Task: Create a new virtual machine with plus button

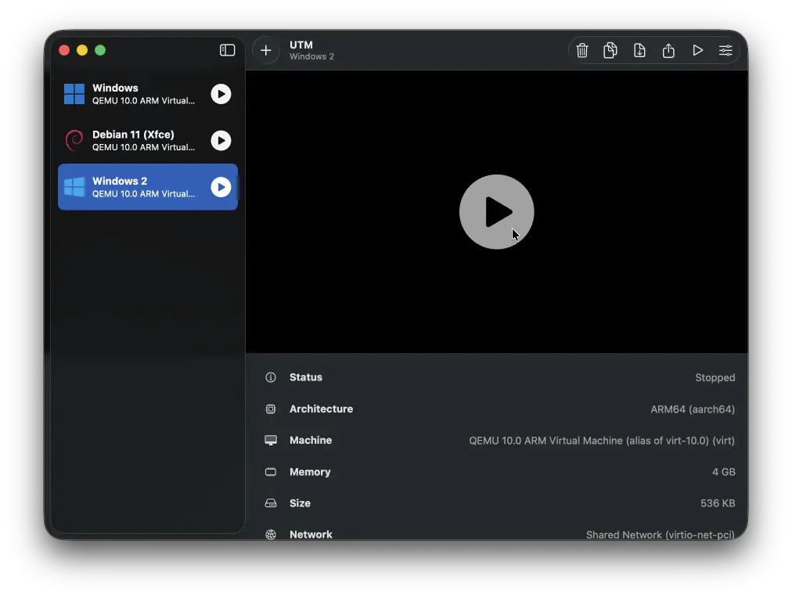Action: 265,50
